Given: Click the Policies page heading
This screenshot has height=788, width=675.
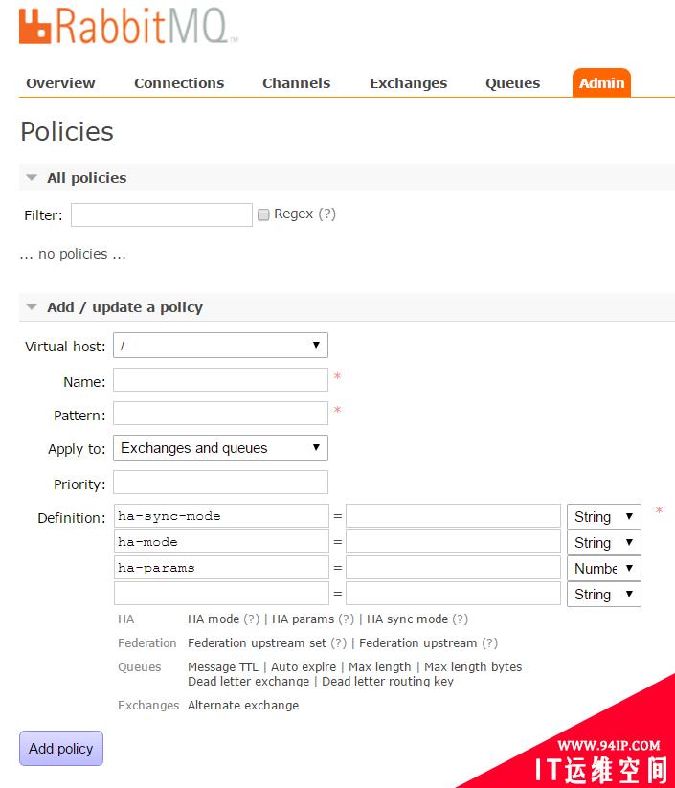Looking at the screenshot, I should click(x=67, y=132).
